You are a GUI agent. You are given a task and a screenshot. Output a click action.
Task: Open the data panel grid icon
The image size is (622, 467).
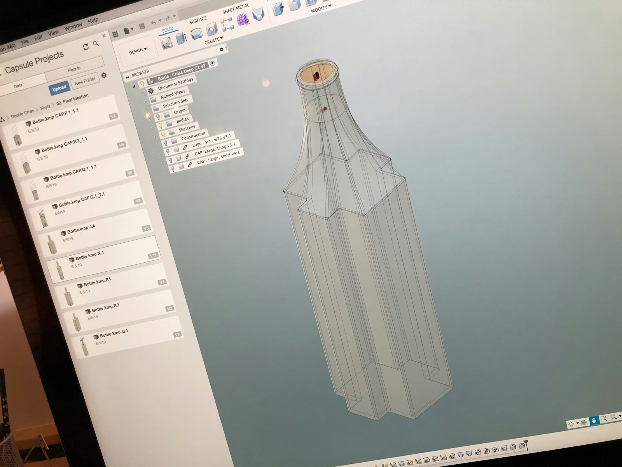coord(115,34)
